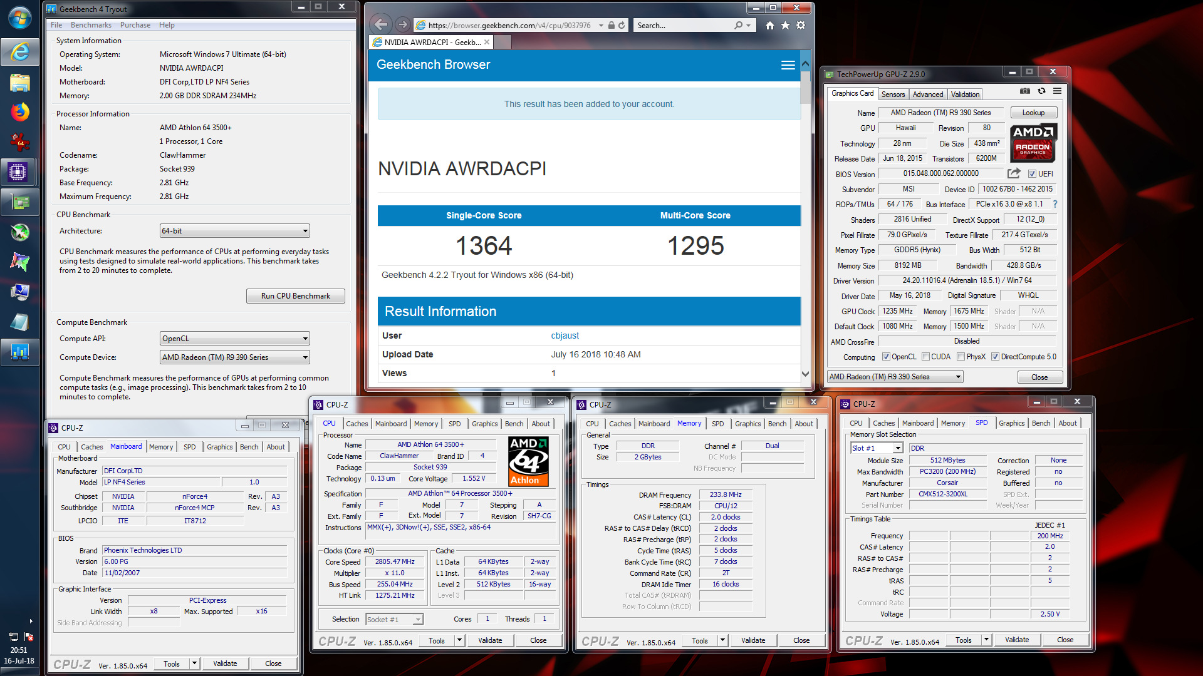
Task: Show hidden tray icons arrow on taskbar
Action: (x=31, y=622)
